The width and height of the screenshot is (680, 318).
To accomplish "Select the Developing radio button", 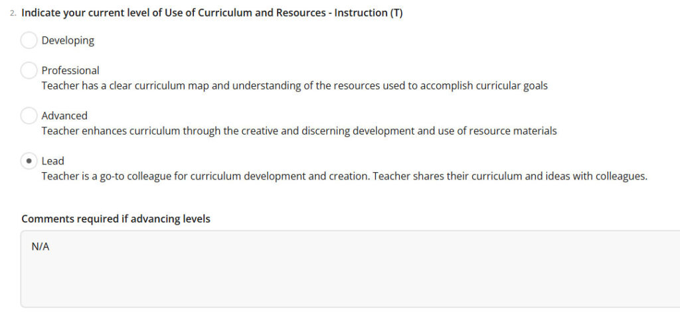I will click(29, 40).
